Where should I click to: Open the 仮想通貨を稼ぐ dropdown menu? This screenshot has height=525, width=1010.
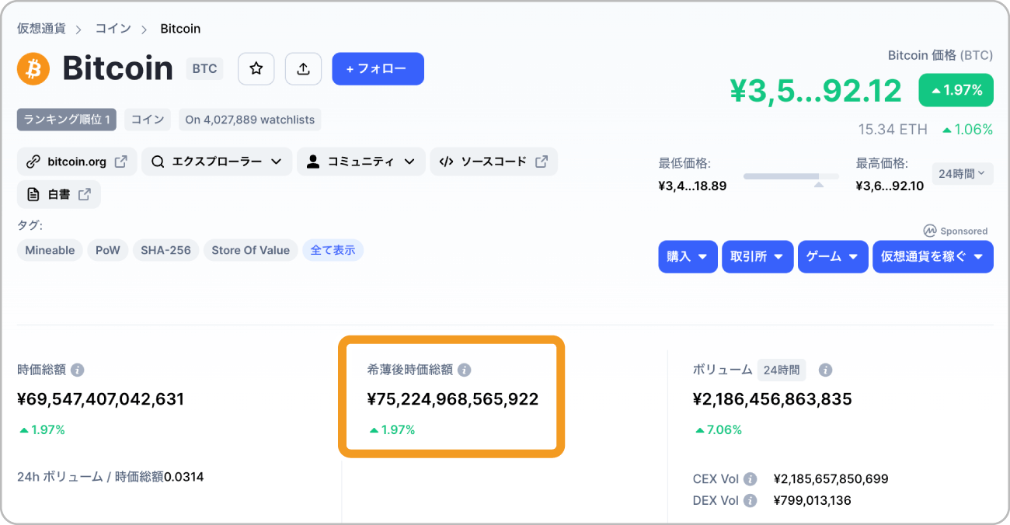pos(933,256)
